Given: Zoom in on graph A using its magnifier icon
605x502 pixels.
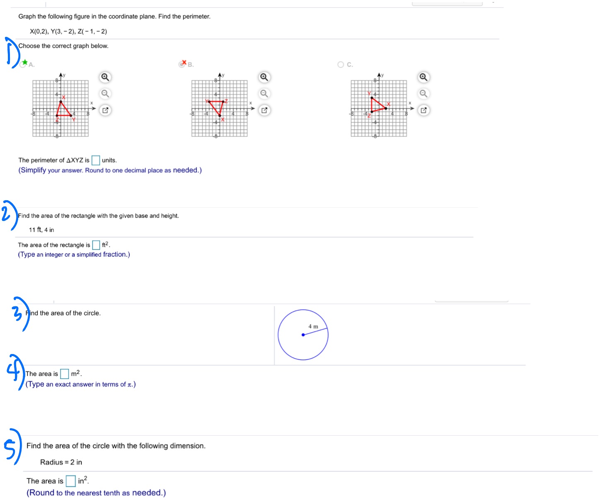Looking at the screenshot, I should [105, 77].
